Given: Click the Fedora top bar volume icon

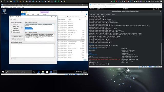Looking at the screenshot, I should [x=156, y=9].
